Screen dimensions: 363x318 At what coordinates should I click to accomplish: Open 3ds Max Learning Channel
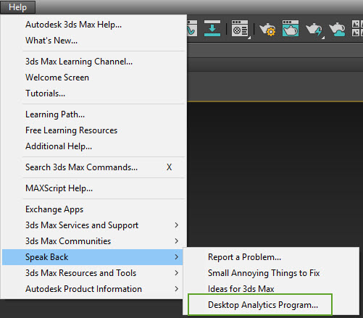click(x=93, y=62)
